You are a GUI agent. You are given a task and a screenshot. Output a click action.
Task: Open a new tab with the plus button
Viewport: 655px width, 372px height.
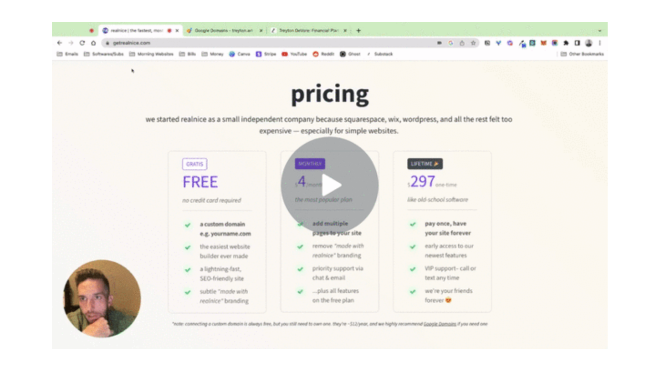point(358,30)
